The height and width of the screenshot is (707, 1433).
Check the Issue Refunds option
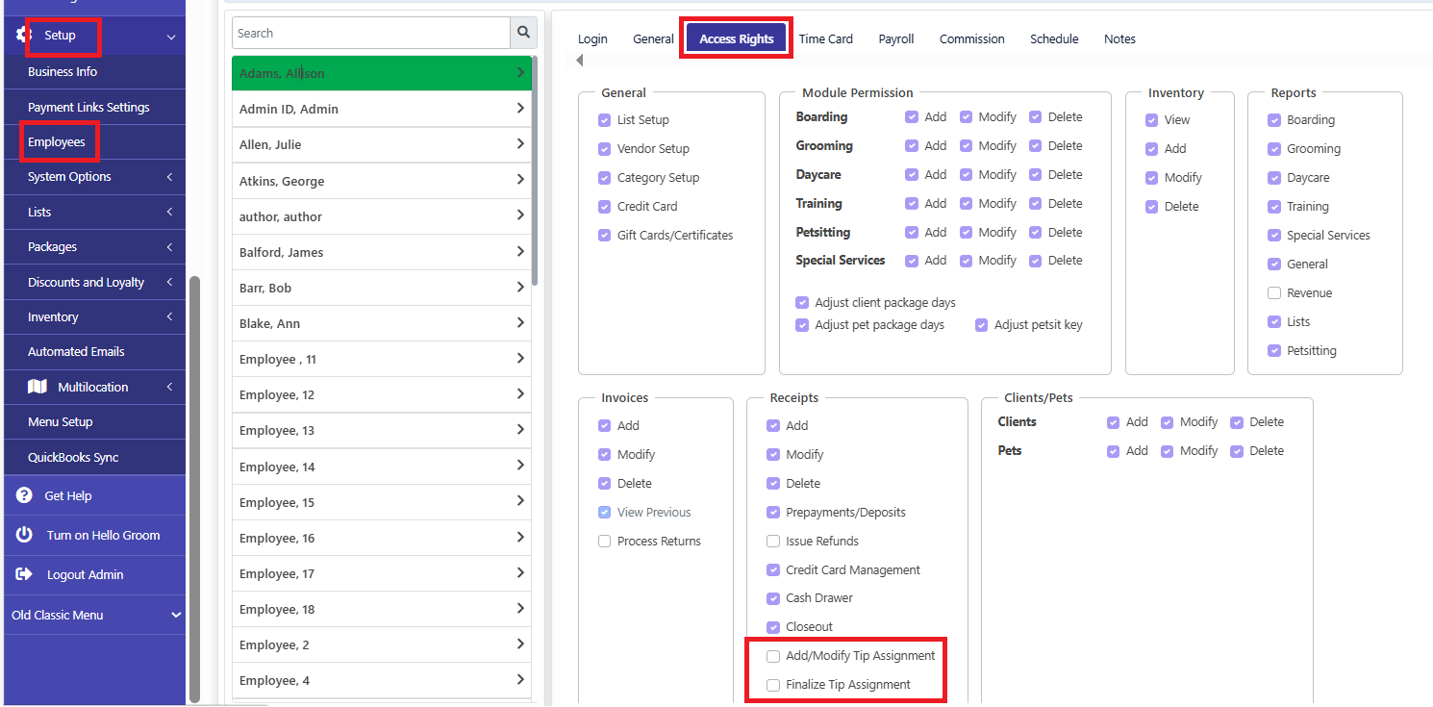tap(773, 541)
